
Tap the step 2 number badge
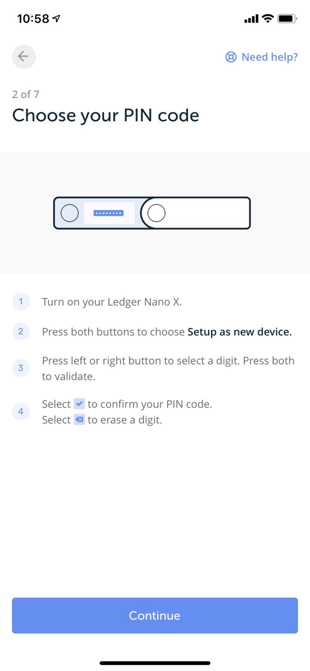pyautogui.click(x=21, y=331)
